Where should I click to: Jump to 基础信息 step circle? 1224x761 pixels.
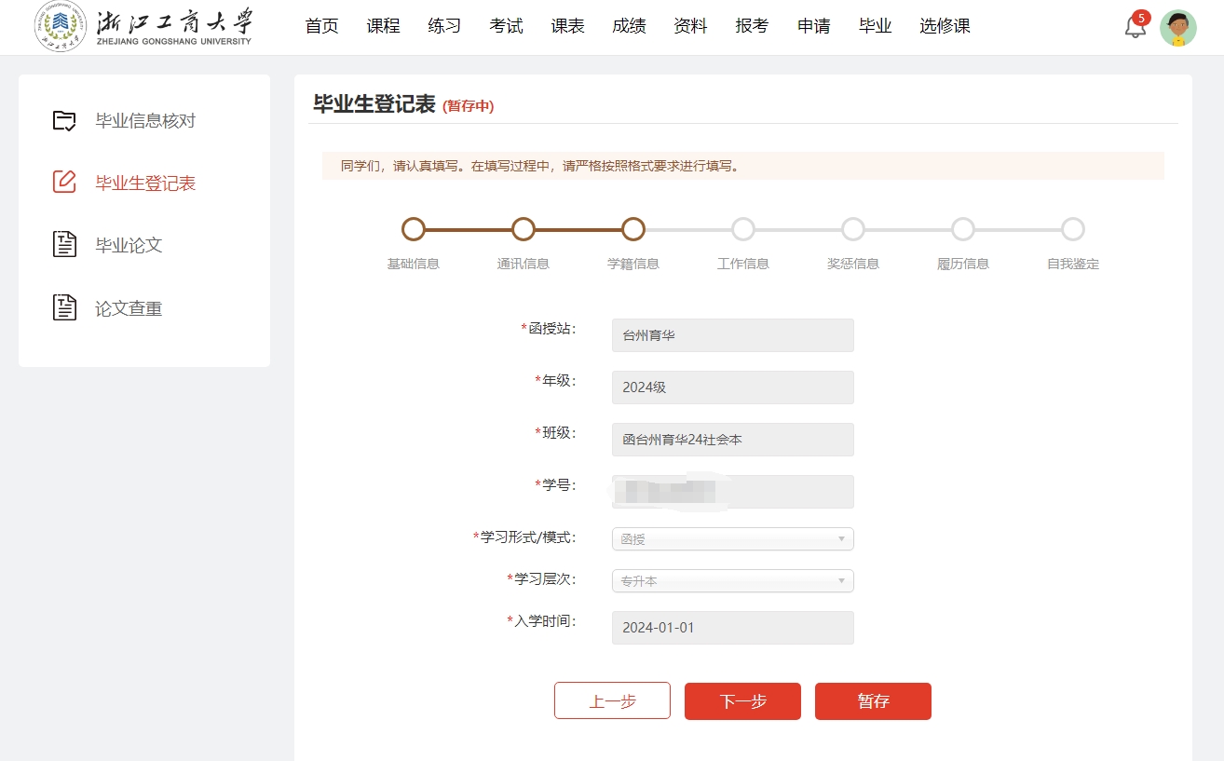414,229
